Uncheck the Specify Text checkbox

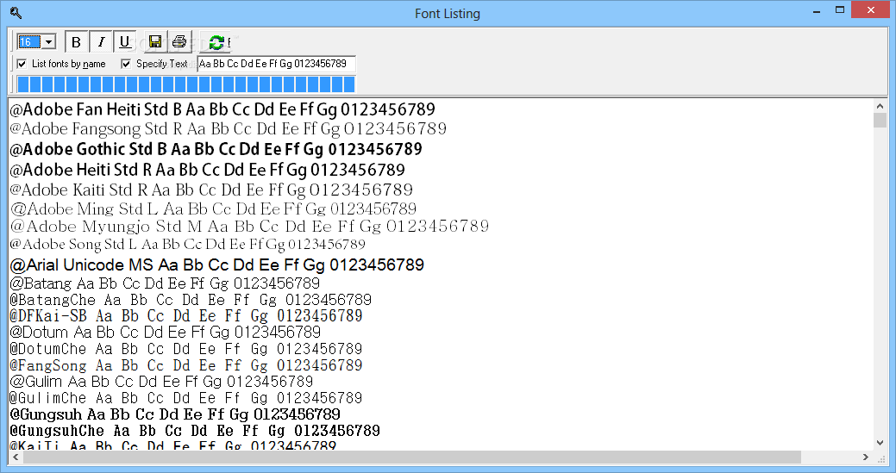click(x=126, y=64)
